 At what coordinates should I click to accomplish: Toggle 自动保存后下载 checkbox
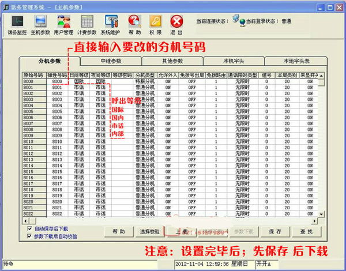30,228
